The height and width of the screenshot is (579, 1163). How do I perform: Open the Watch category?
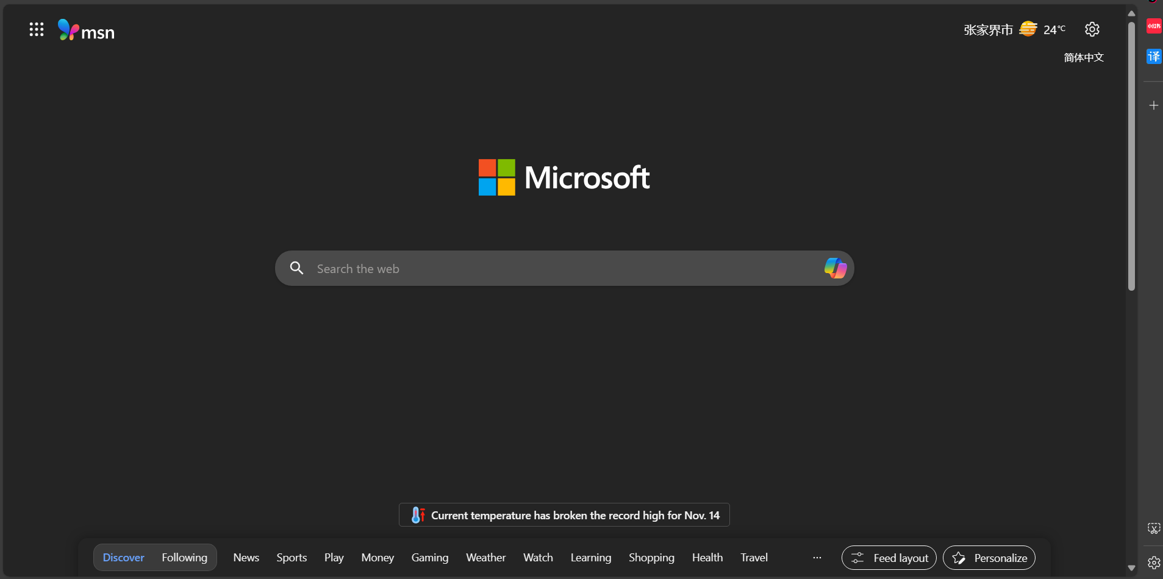tap(538, 558)
